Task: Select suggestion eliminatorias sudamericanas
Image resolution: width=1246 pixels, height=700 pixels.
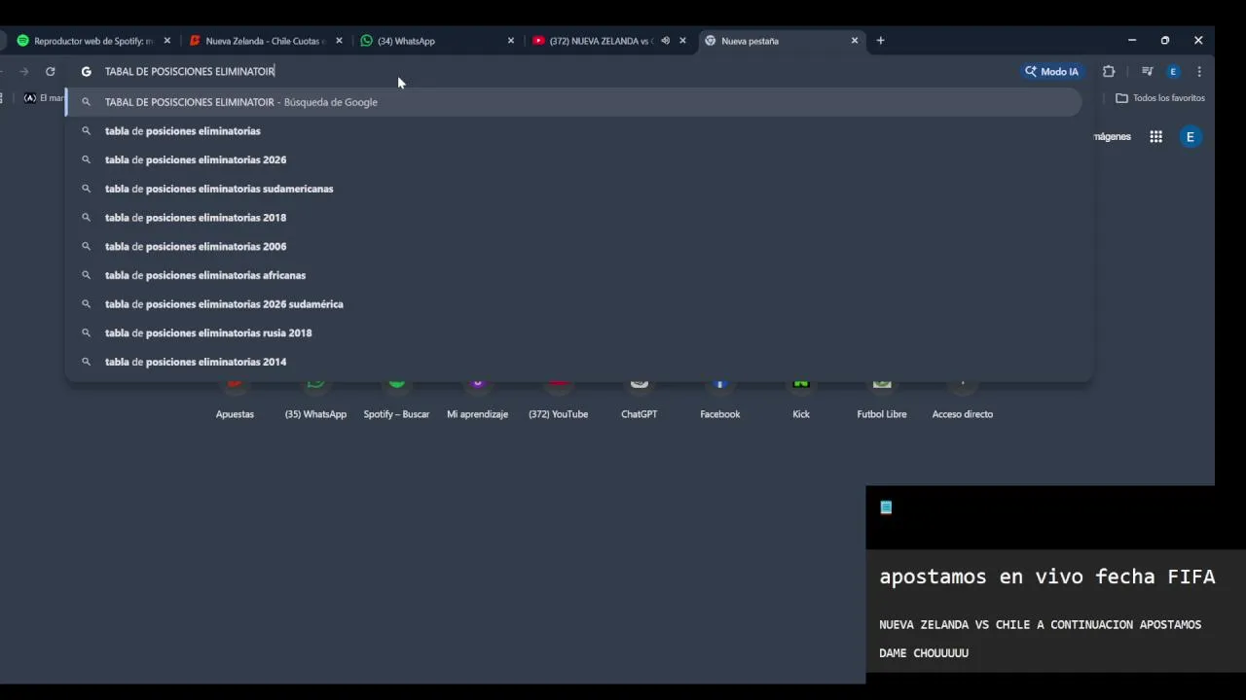Action: 573,189
